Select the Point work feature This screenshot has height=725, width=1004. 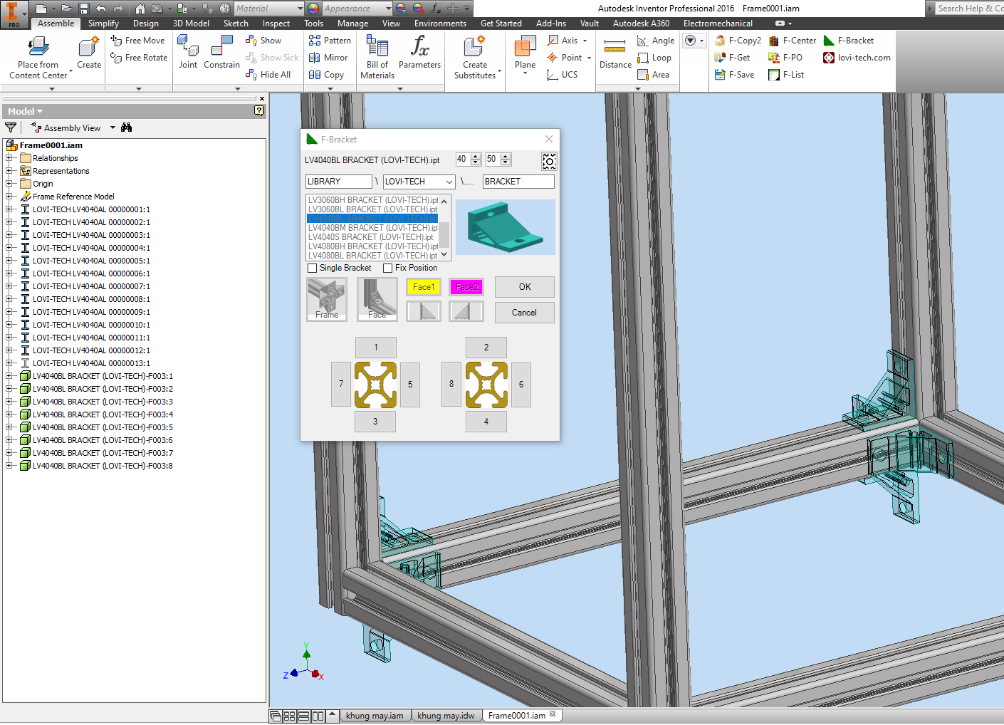point(568,58)
